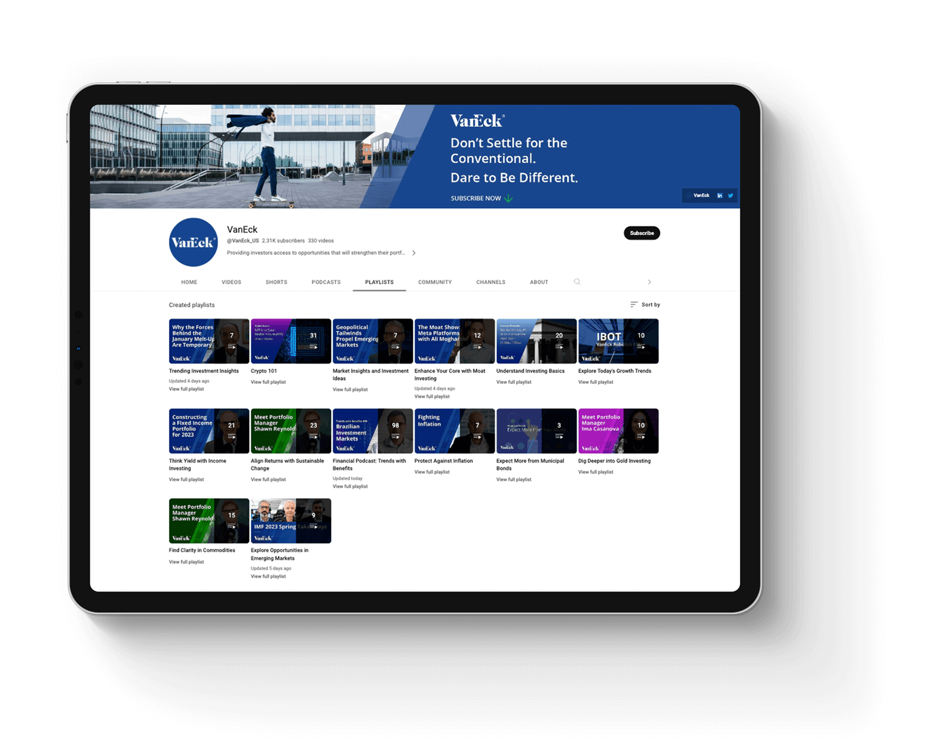
Task: Click Explore Today's Growth Trends title
Action: (x=615, y=371)
